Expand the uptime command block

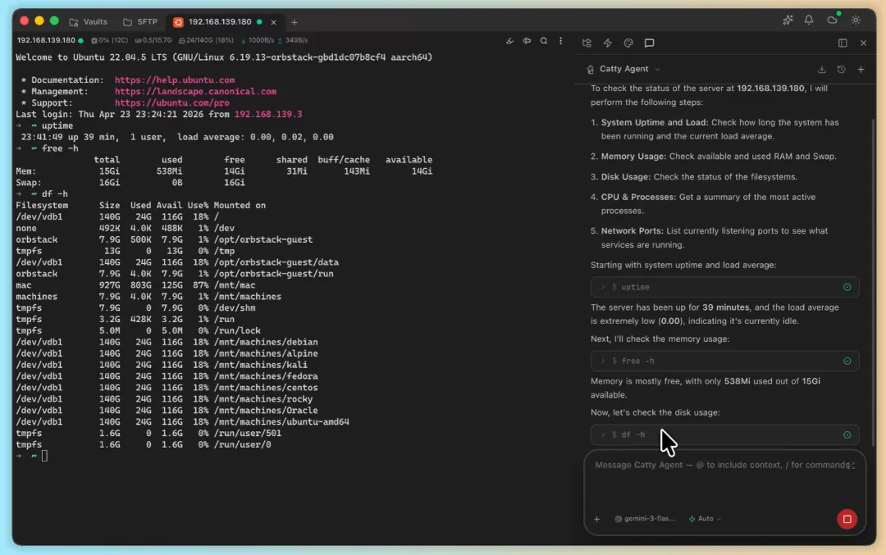click(725, 287)
